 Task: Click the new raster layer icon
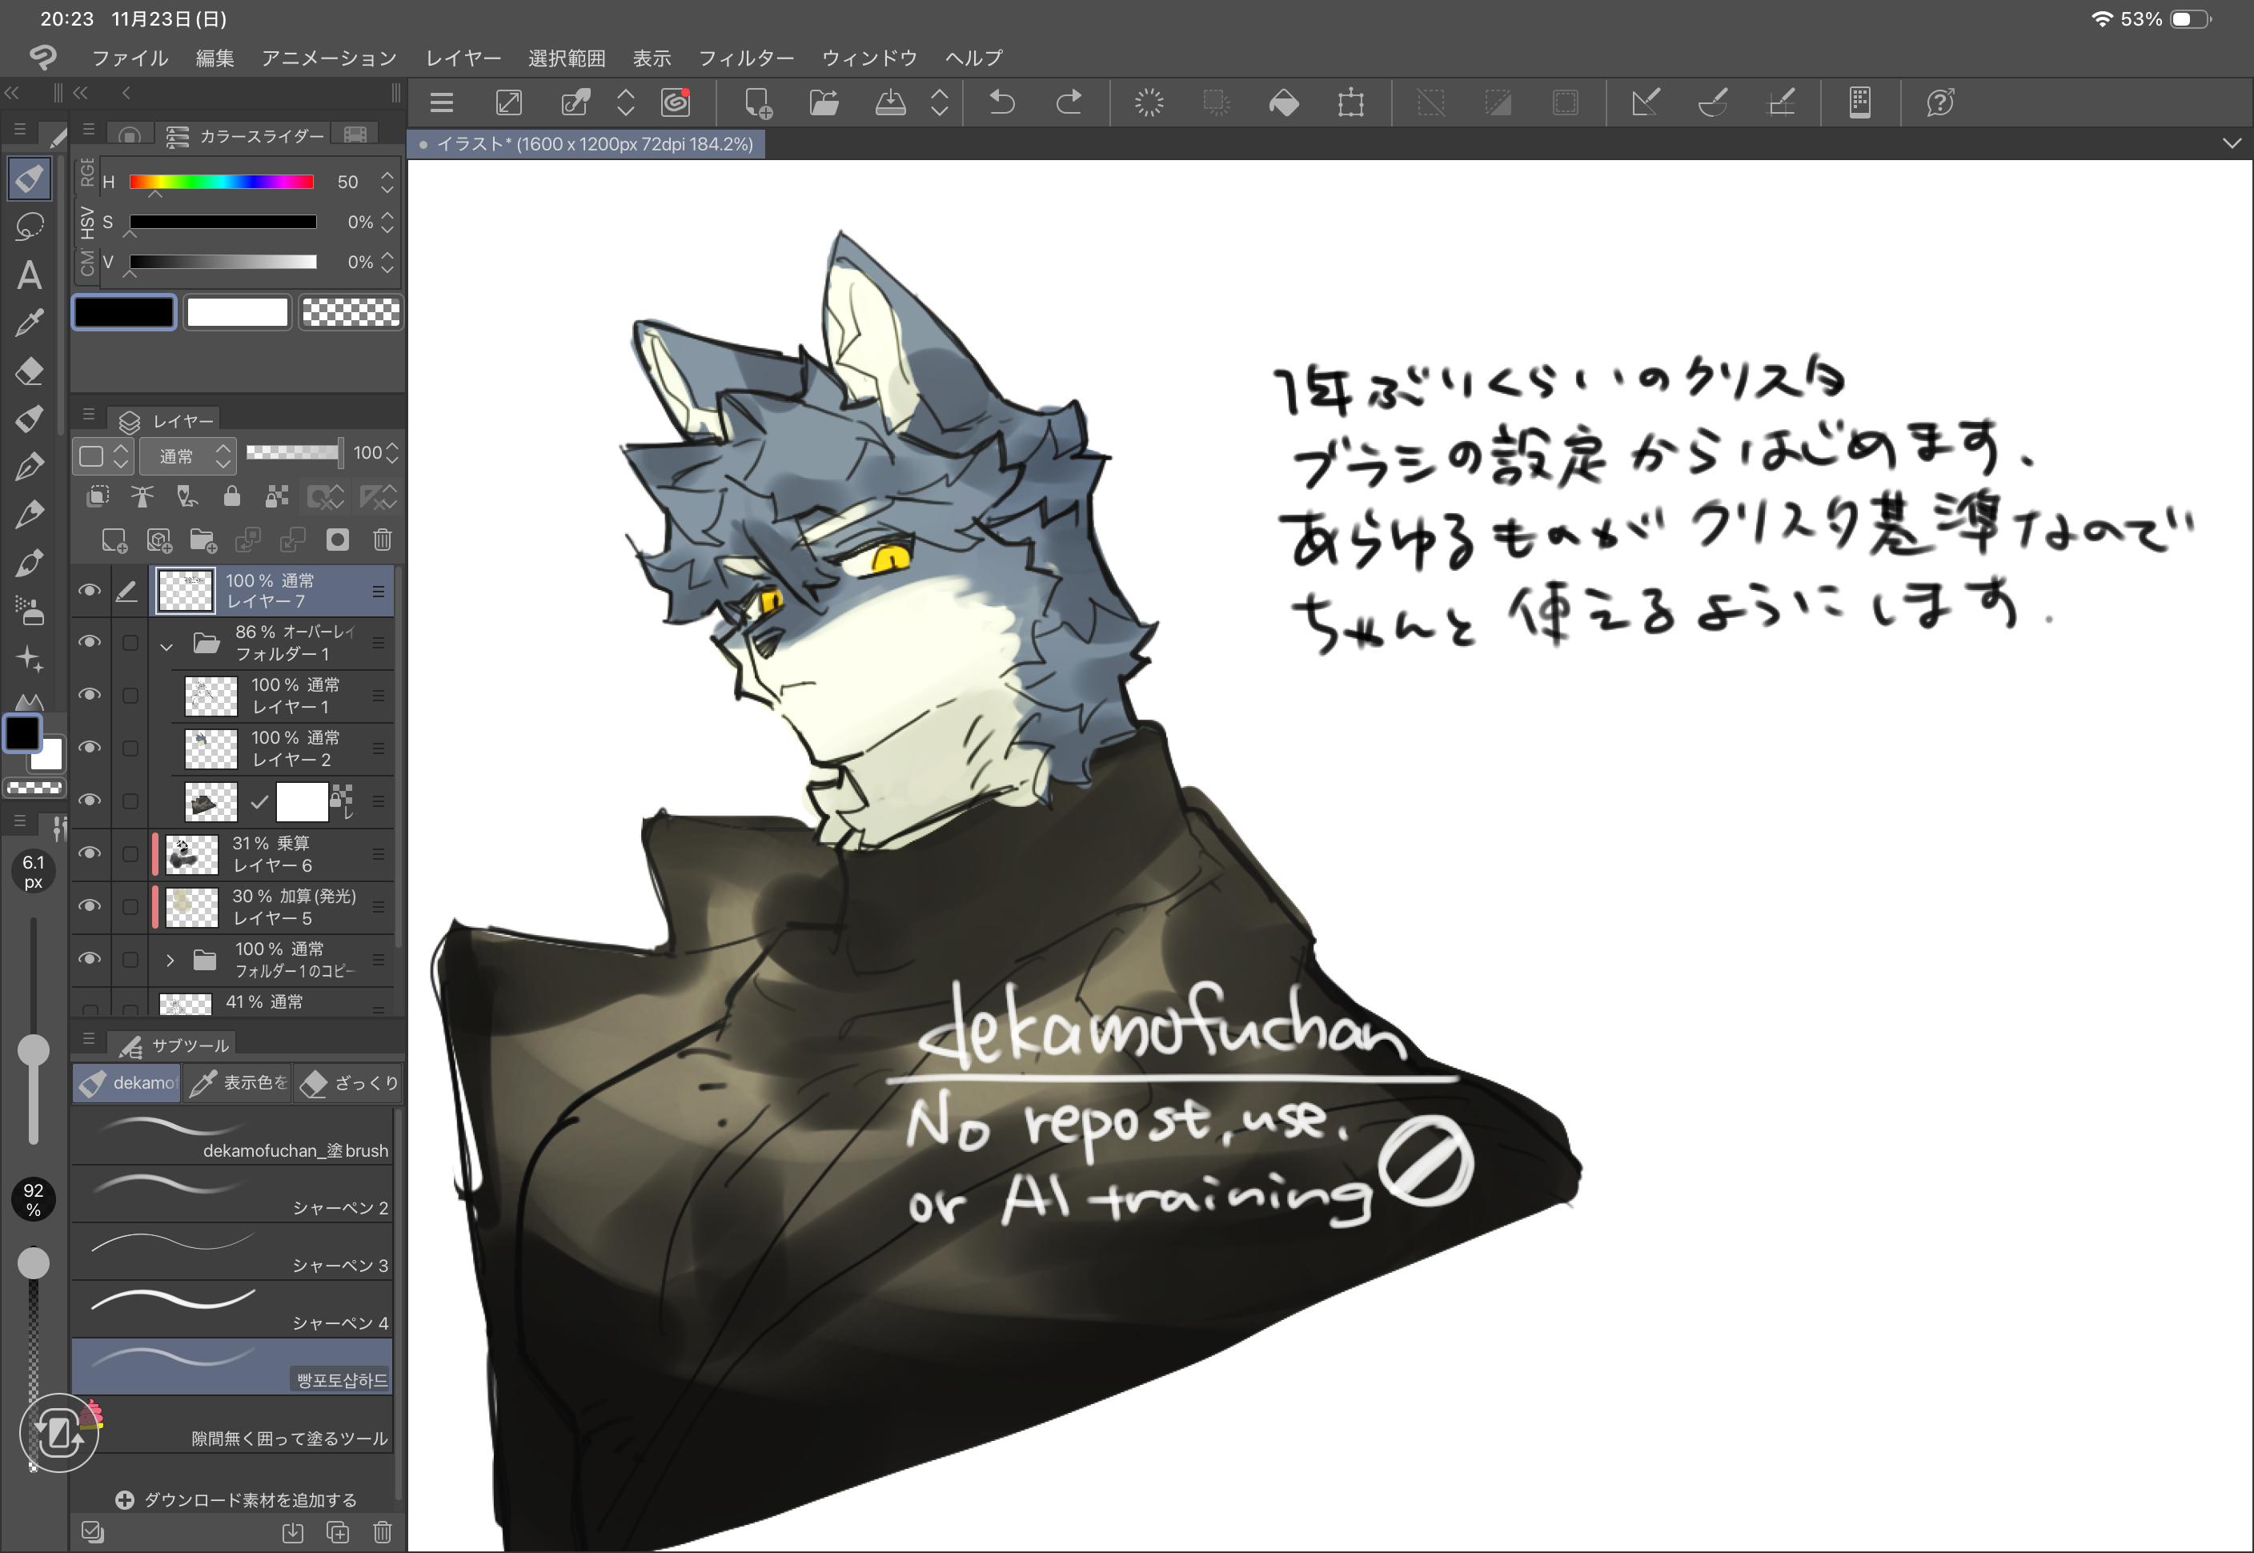click(114, 540)
